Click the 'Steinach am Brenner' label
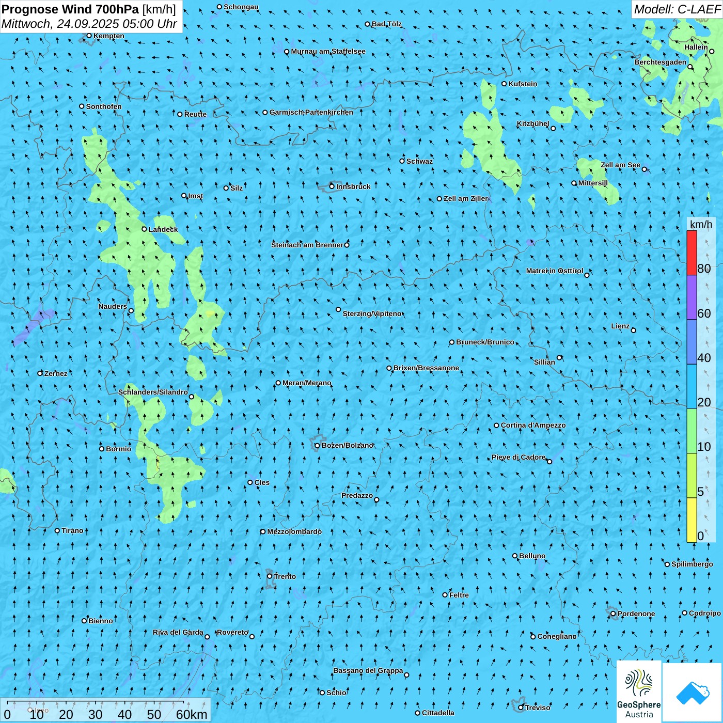Viewport: 723px width, 723px height. click(307, 245)
